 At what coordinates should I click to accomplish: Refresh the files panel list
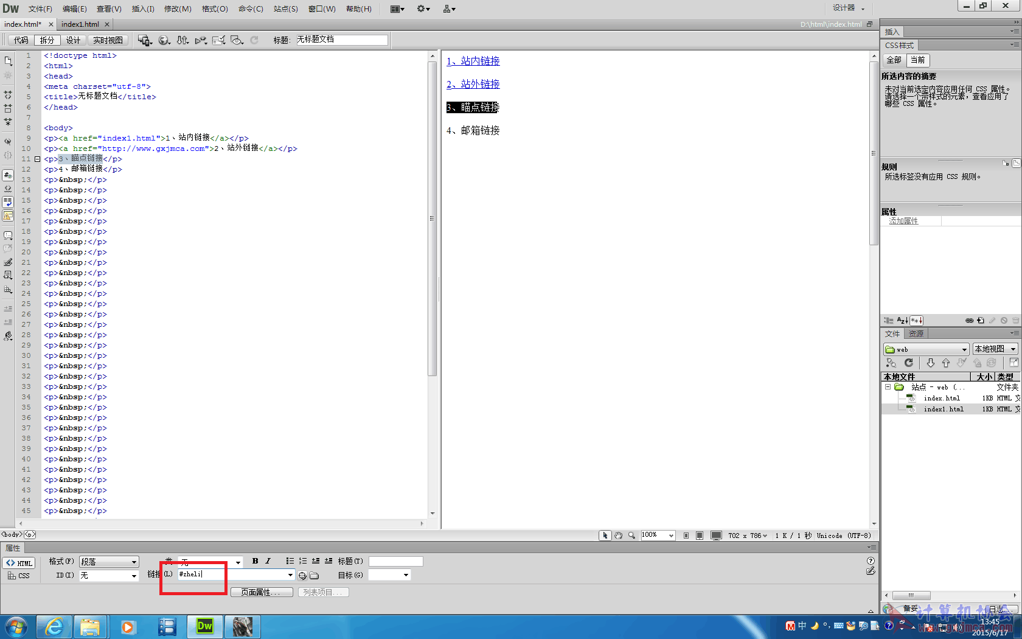click(x=909, y=363)
